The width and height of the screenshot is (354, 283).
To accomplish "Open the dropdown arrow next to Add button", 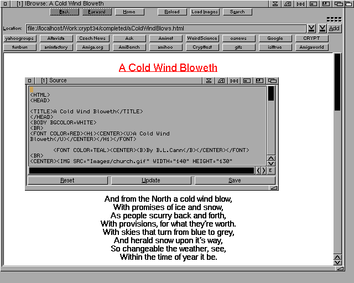I will (x=322, y=28).
